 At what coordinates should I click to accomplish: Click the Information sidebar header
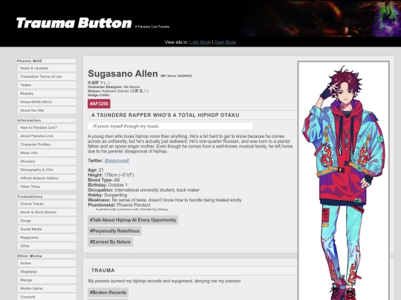(46, 120)
